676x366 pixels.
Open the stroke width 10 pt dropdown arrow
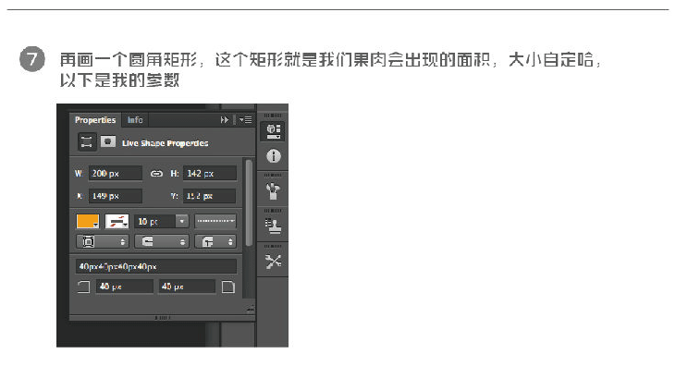[182, 222]
